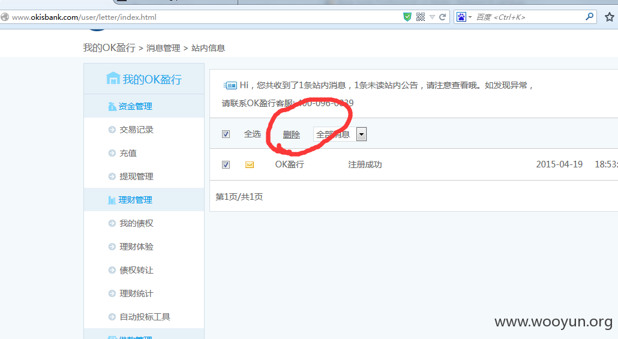Open the 全部消息 filter dropdown
Viewport: 618px width, 339px height.
click(x=340, y=134)
